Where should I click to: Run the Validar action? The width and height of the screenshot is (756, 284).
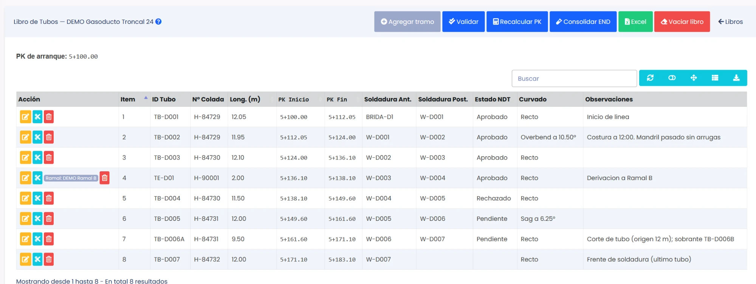(463, 22)
